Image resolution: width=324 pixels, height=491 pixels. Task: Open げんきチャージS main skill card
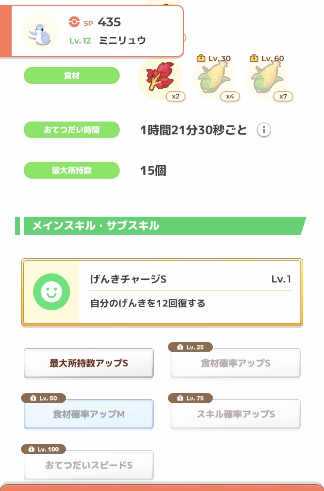click(162, 292)
